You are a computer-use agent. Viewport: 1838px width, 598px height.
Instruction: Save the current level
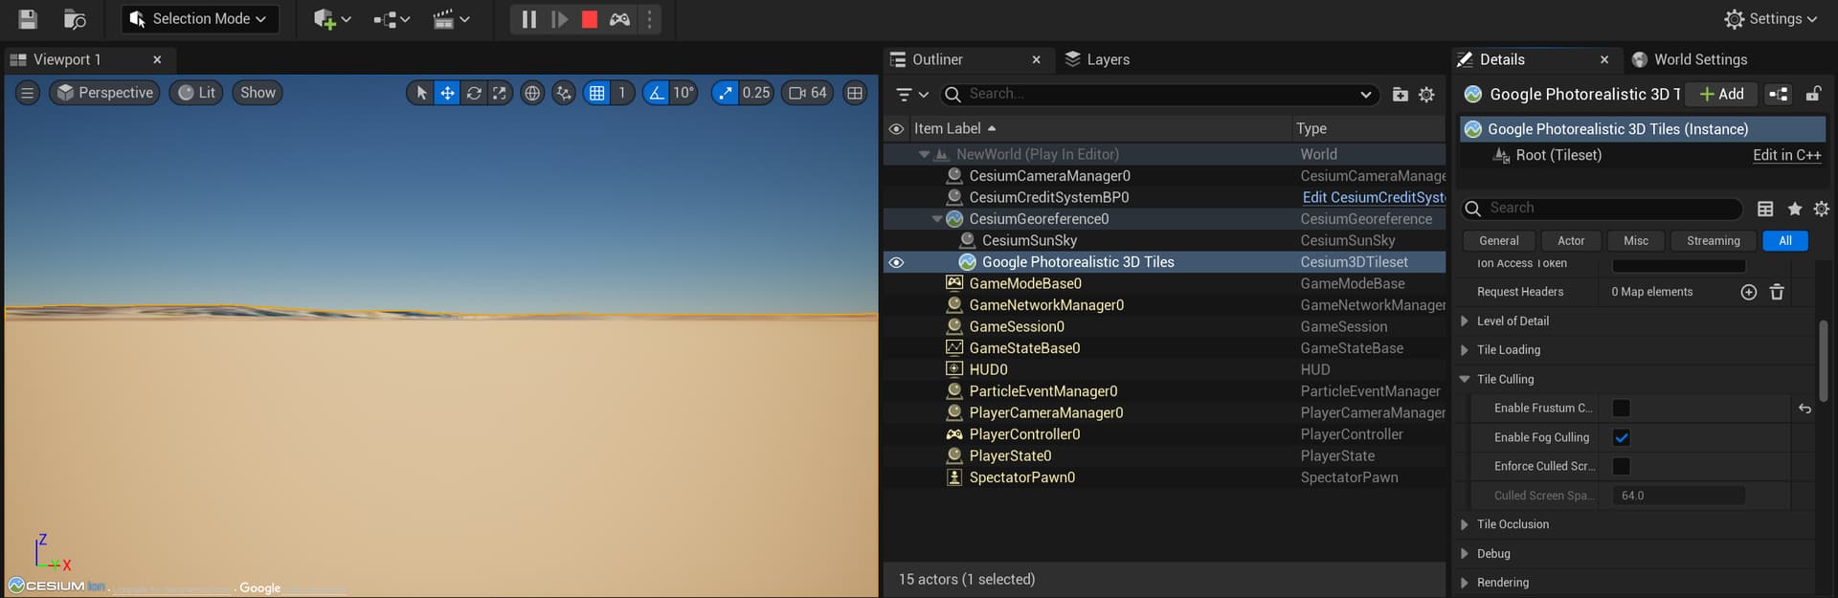pos(28,18)
